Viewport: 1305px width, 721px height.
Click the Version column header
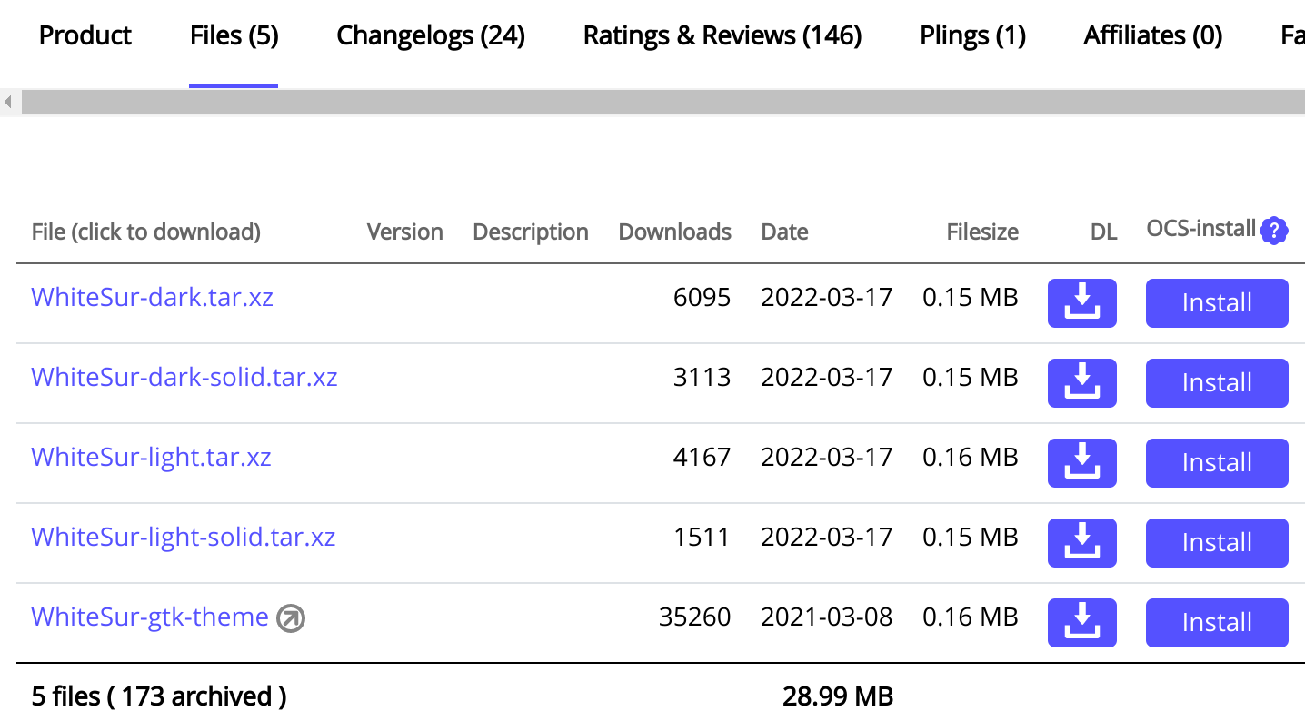pyautogui.click(x=404, y=232)
